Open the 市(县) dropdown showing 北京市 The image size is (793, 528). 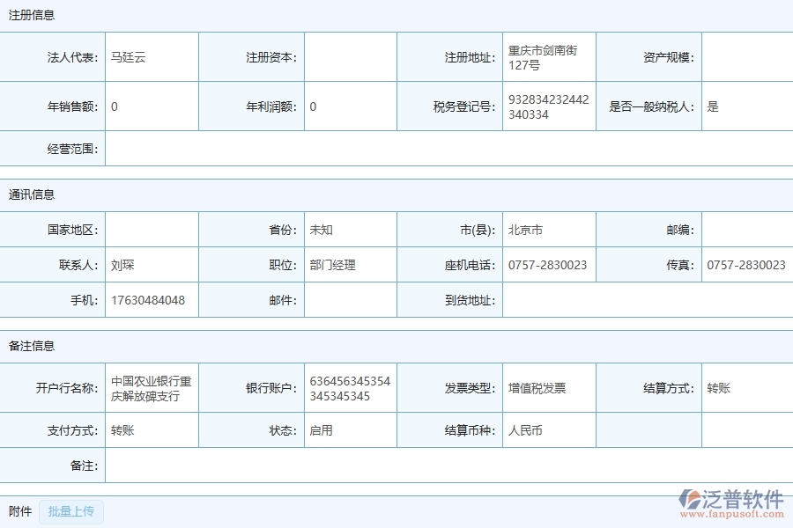[547, 230]
